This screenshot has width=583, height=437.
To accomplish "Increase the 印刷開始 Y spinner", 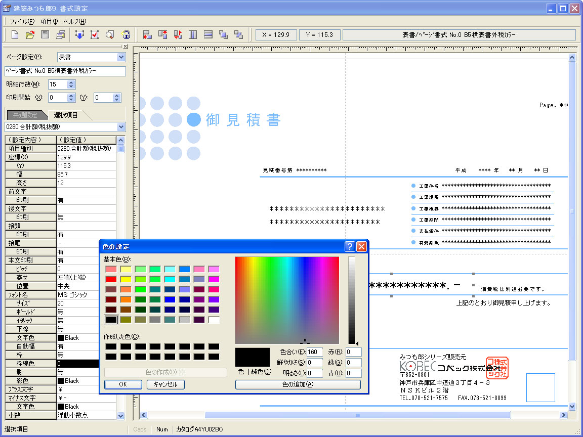I will point(117,95).
